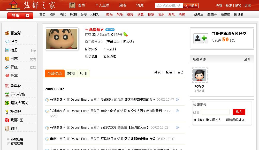Click the 游戏吧 trophy icon
The width and height of the screenshot is (259, 150).
coord(7,111)
